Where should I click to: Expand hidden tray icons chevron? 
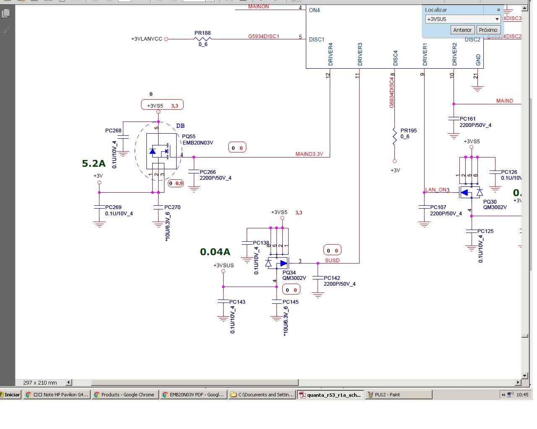tap(503, 394)
